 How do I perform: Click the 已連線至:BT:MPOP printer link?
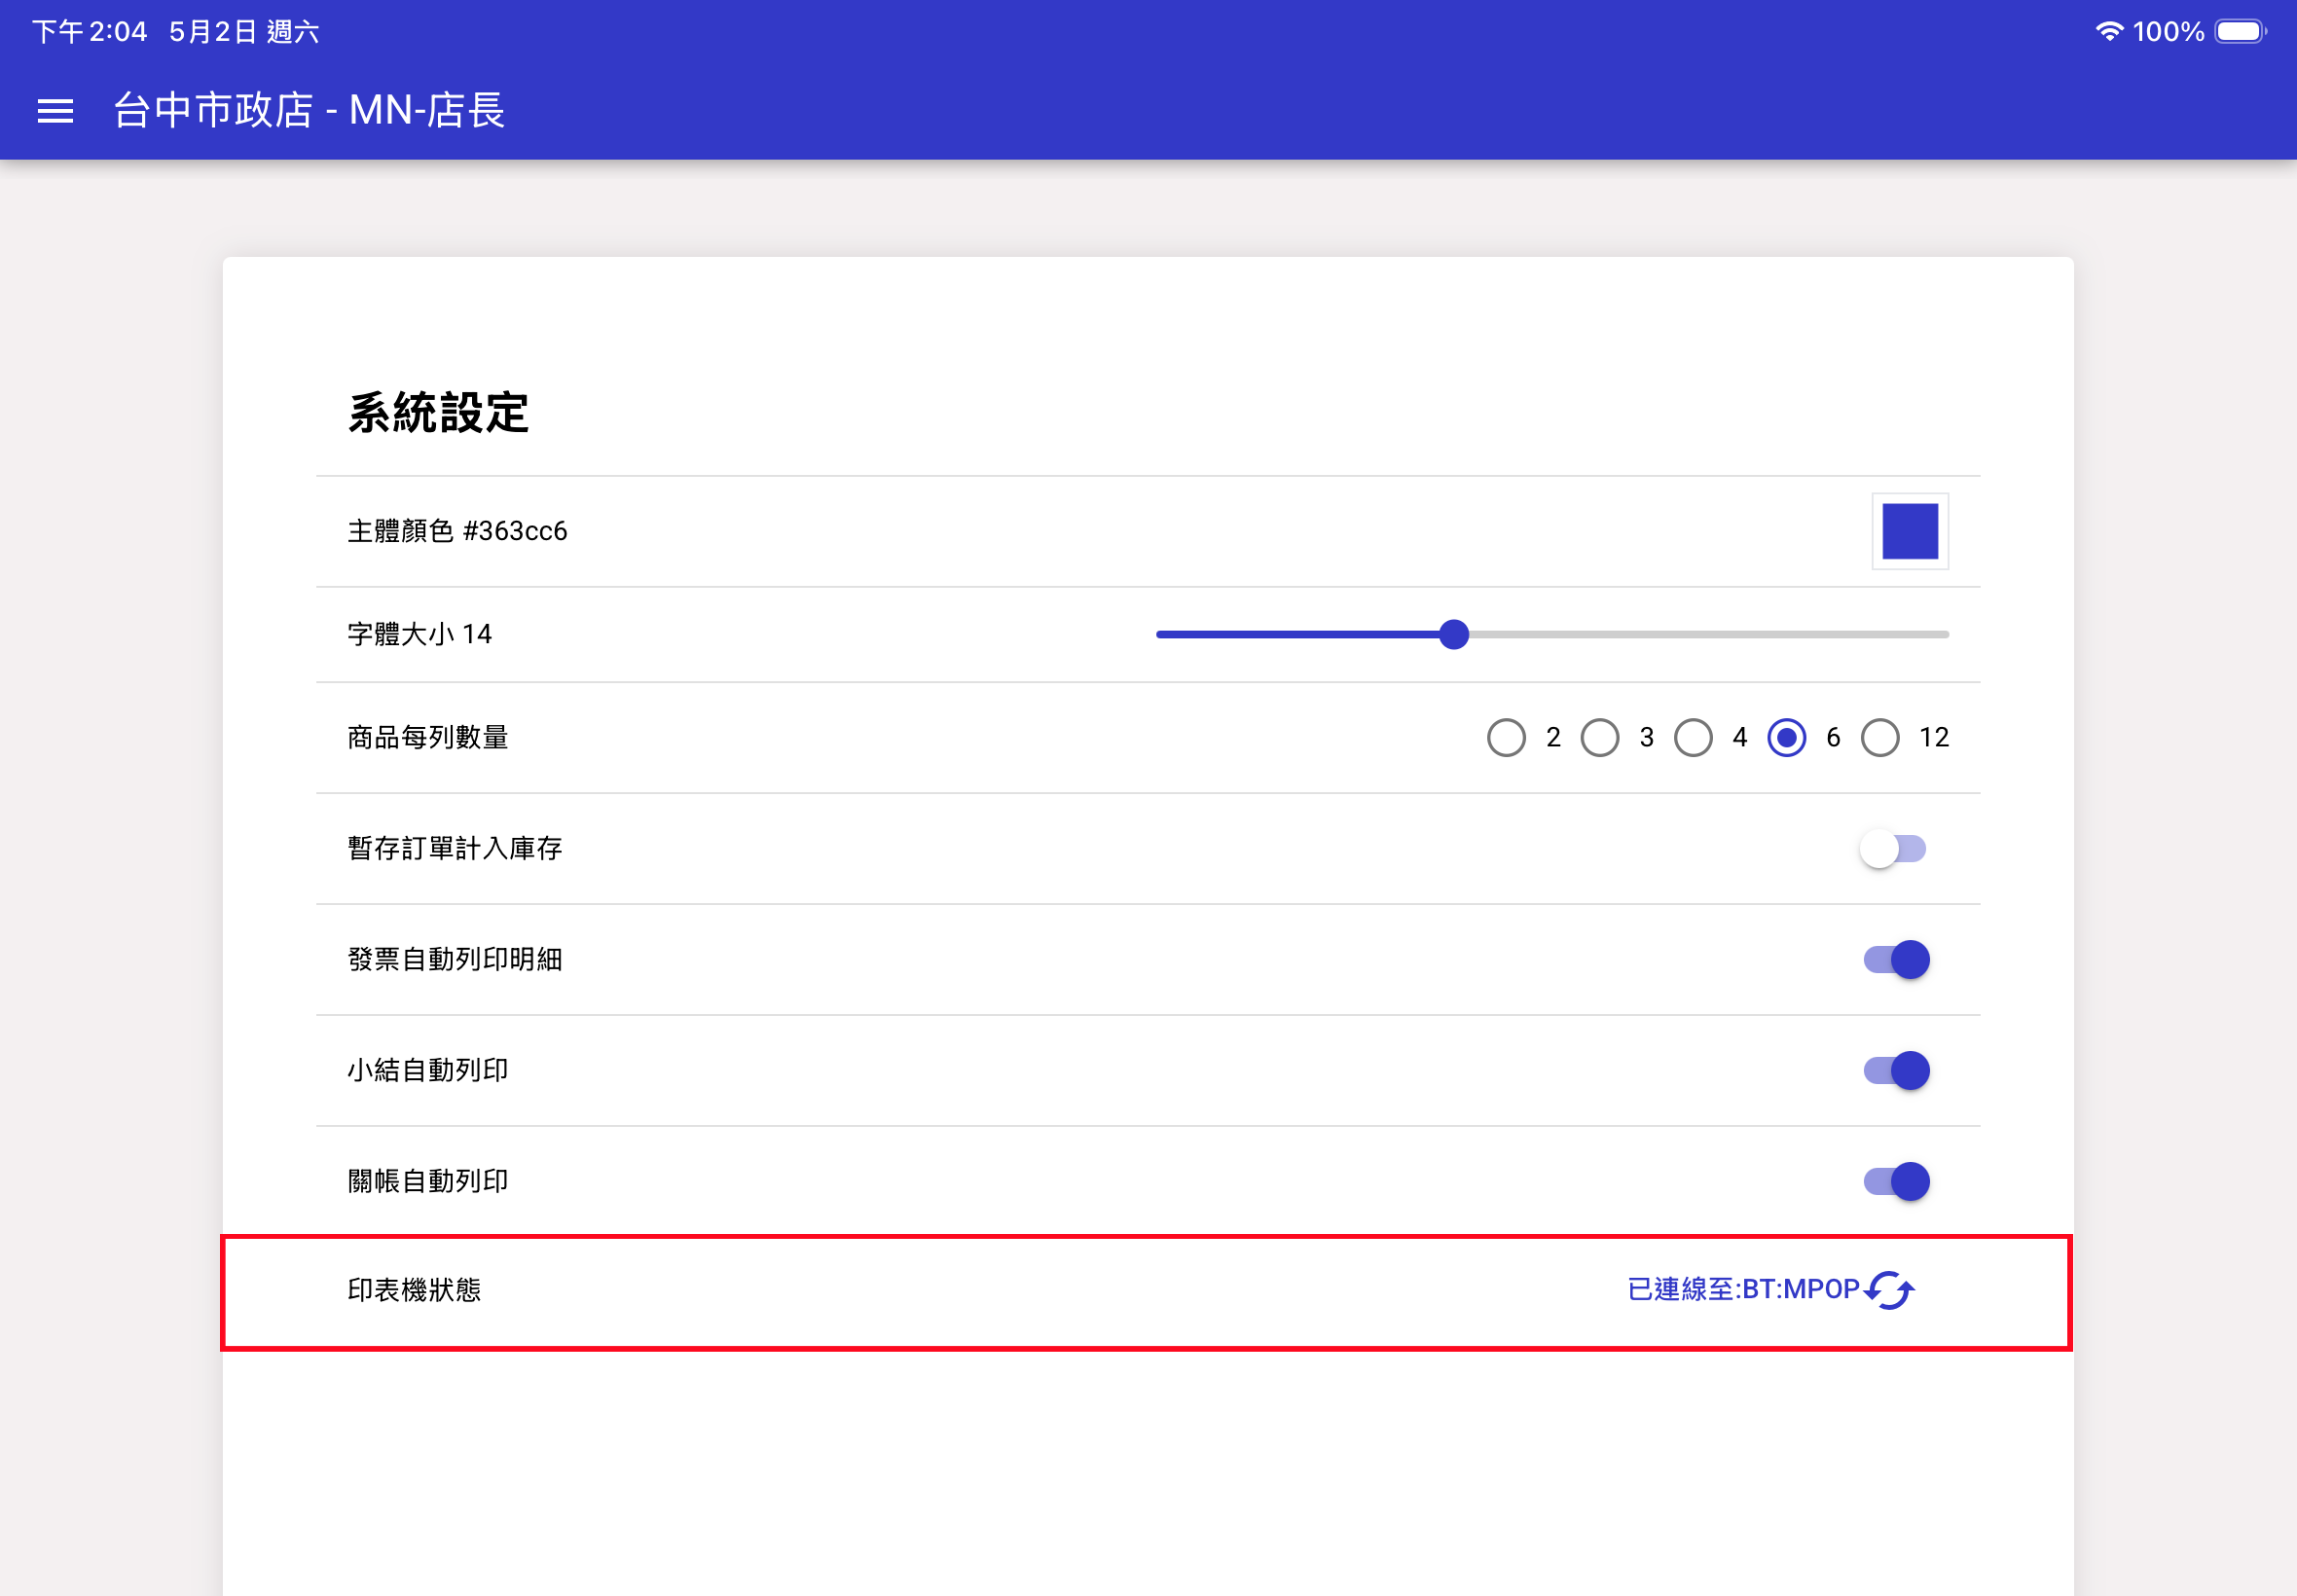pyautogui.click(x=1743, y=1289)
